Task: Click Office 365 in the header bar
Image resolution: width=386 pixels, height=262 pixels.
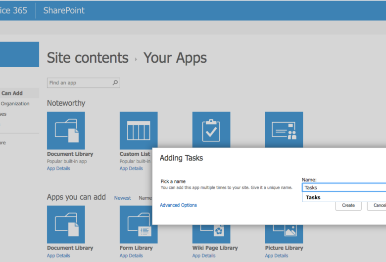Action: (13, 10)
